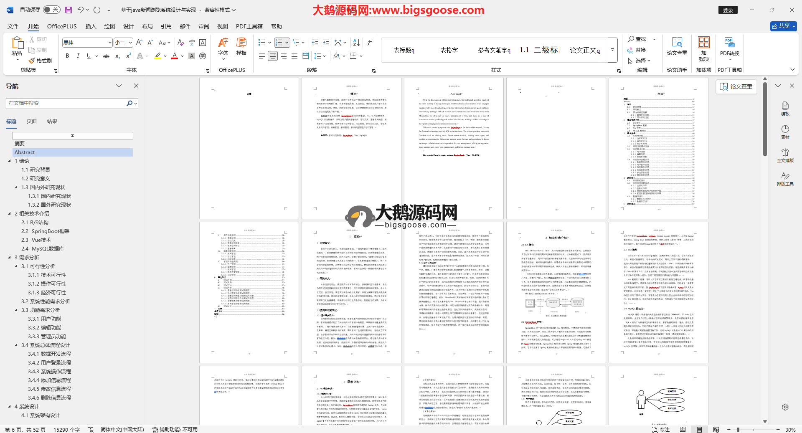The width and height of the screenshot is (802, 433).
Task: Expand the styles gallery dropdown arrow
Action: (612, 50)
